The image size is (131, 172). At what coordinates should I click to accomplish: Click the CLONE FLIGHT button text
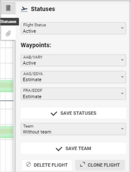(104, 165)
